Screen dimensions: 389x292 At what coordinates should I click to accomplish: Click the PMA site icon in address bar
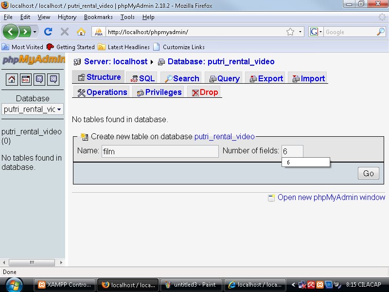[x=99, y=32]
